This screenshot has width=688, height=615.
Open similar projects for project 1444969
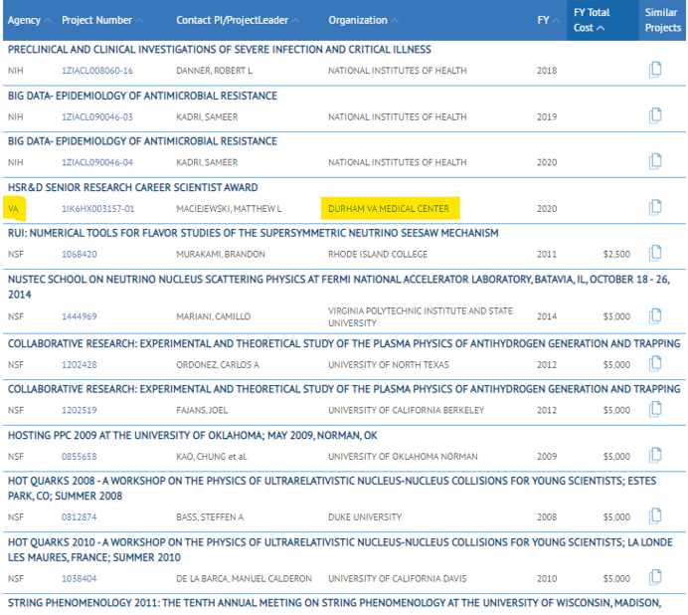pos(655,315)
